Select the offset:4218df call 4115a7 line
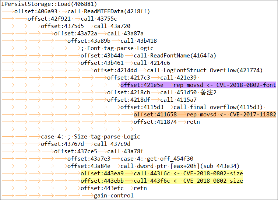The image size is (278, 200). pyautogui.click(x=152, y=100)
